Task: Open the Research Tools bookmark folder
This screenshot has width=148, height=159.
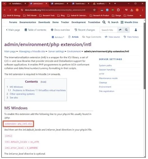Action: tap(47, 15)
